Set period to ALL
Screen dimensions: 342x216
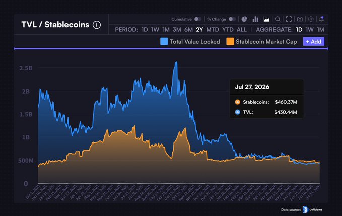point(242,30)
